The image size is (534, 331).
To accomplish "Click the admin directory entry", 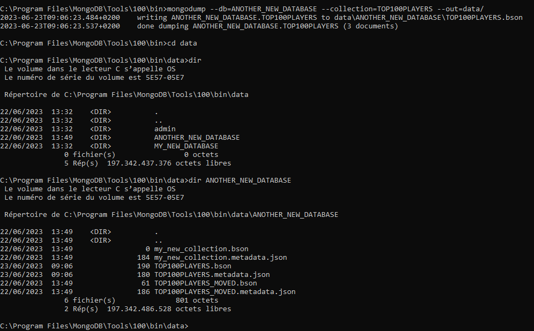I will [x=165, y=129].
